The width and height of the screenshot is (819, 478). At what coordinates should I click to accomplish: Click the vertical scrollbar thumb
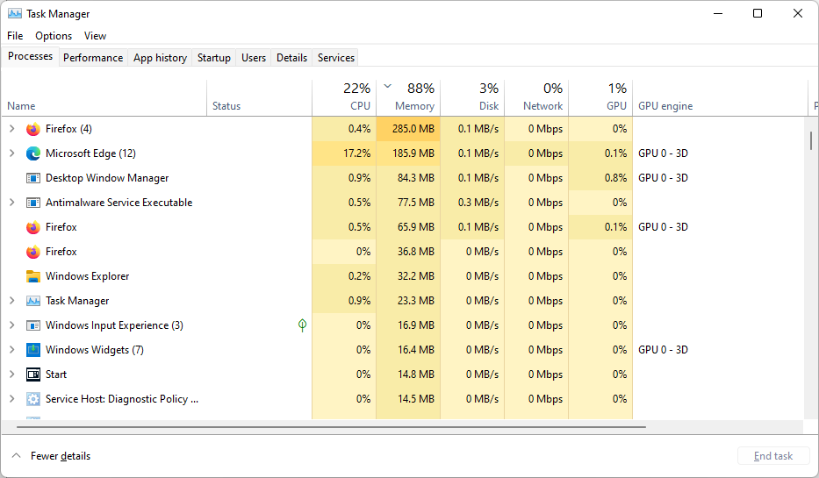pos(810,140)
